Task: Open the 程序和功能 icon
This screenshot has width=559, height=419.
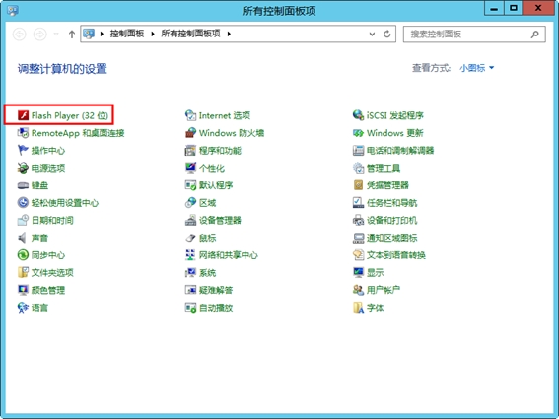Action: pyautogui.click(x=190, y=151)
